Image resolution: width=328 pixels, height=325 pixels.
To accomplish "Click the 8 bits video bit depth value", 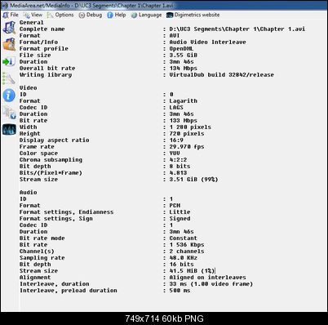I will point(180,166).
